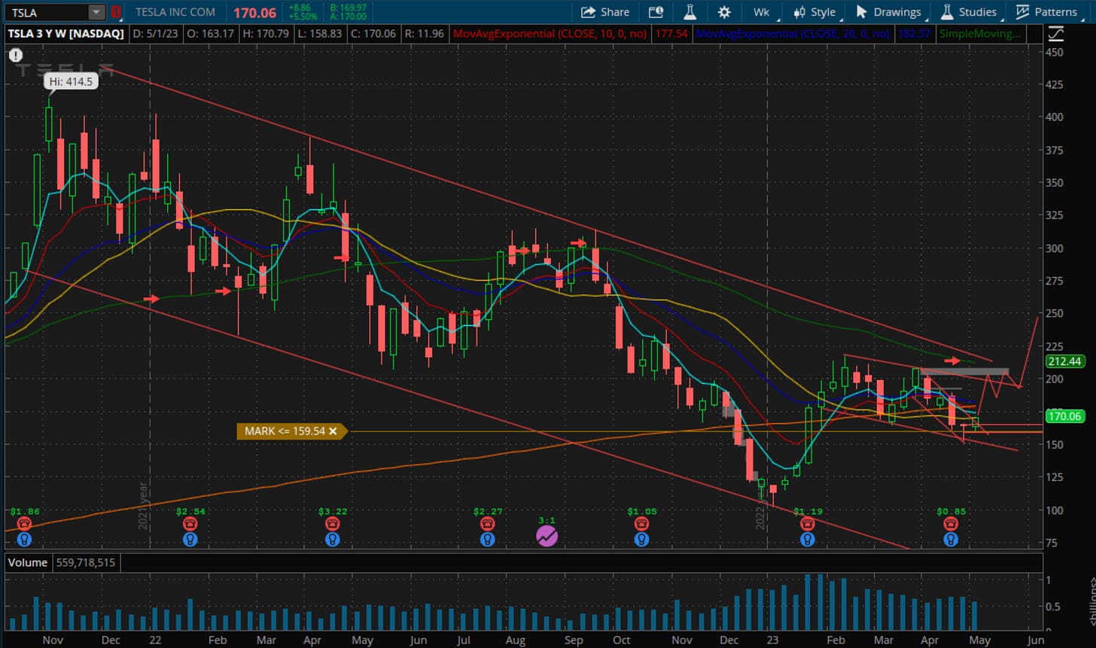Image resolution: width=1096 pixels, height=648 pixels.
Task: Click the green 170.06 price axis bubble
Action: pos(1064,415)
